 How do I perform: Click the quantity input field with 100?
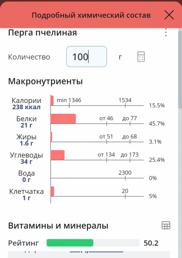point(87,57)
